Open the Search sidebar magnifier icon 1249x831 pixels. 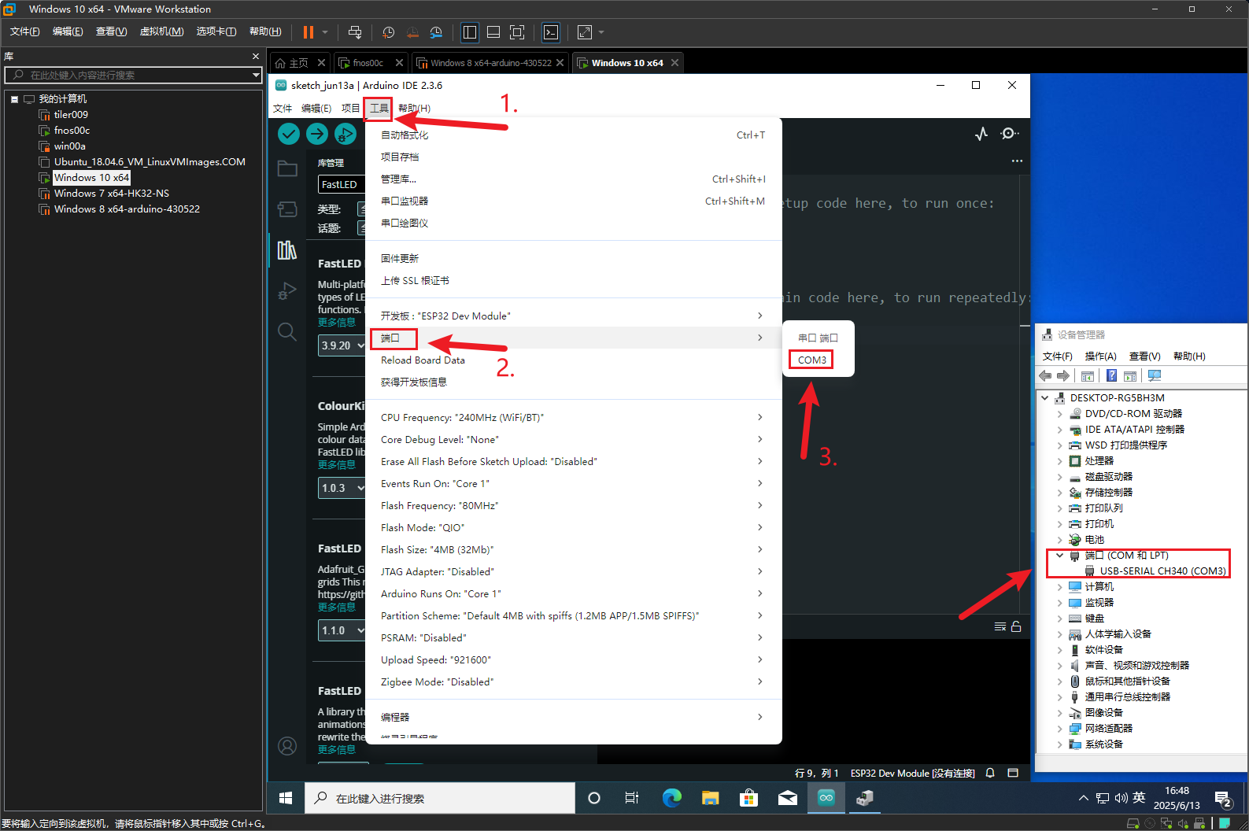tap(287, 331)
